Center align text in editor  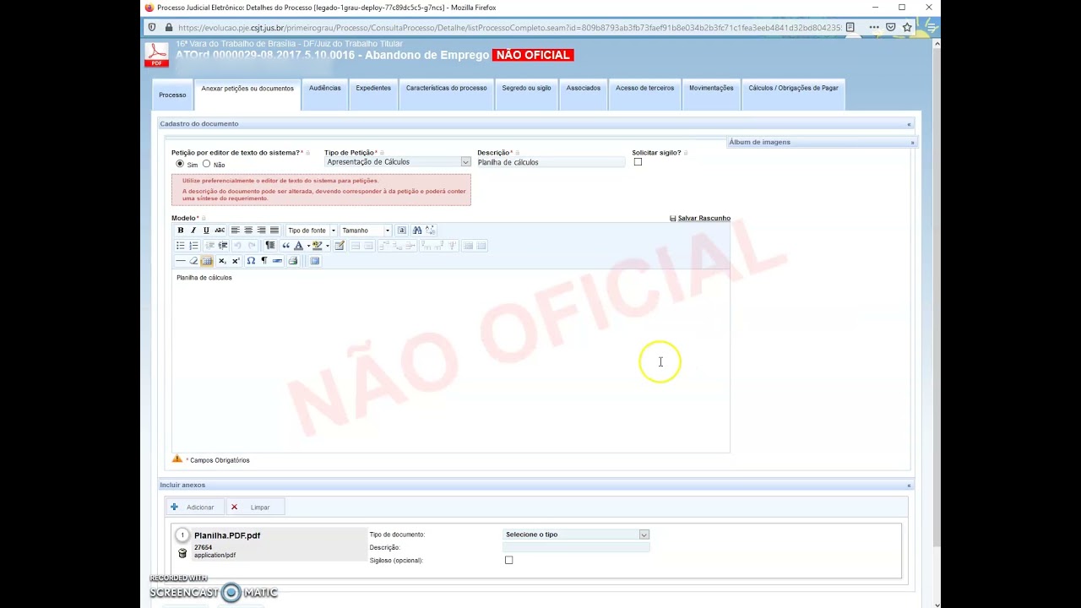tap(248, 231)
